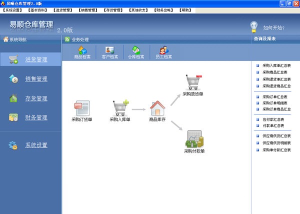
Task: Open the 采购商品汇总表 report
Action: [274, 72]
